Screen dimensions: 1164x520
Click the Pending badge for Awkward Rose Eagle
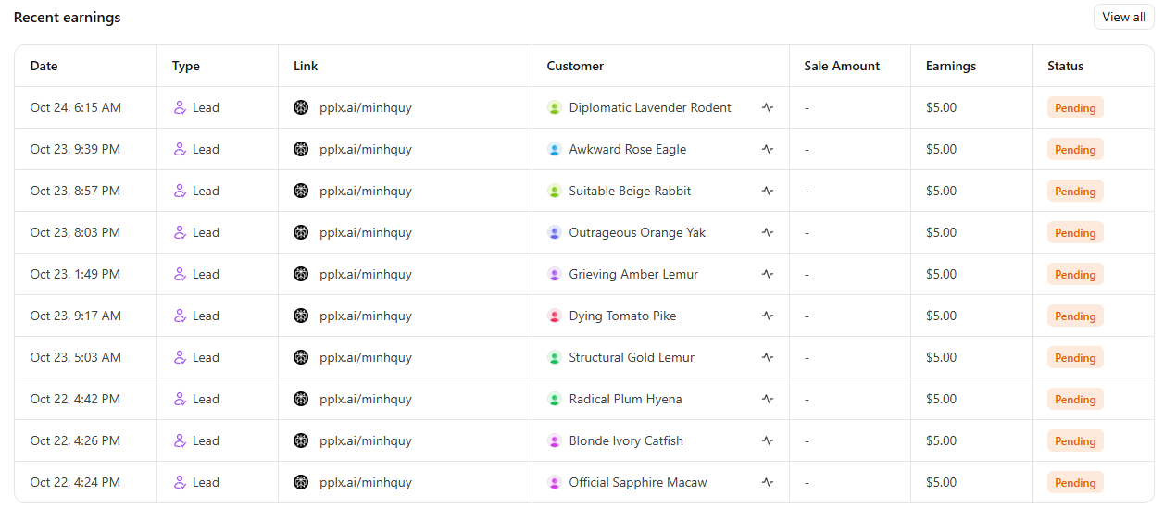1075,150
